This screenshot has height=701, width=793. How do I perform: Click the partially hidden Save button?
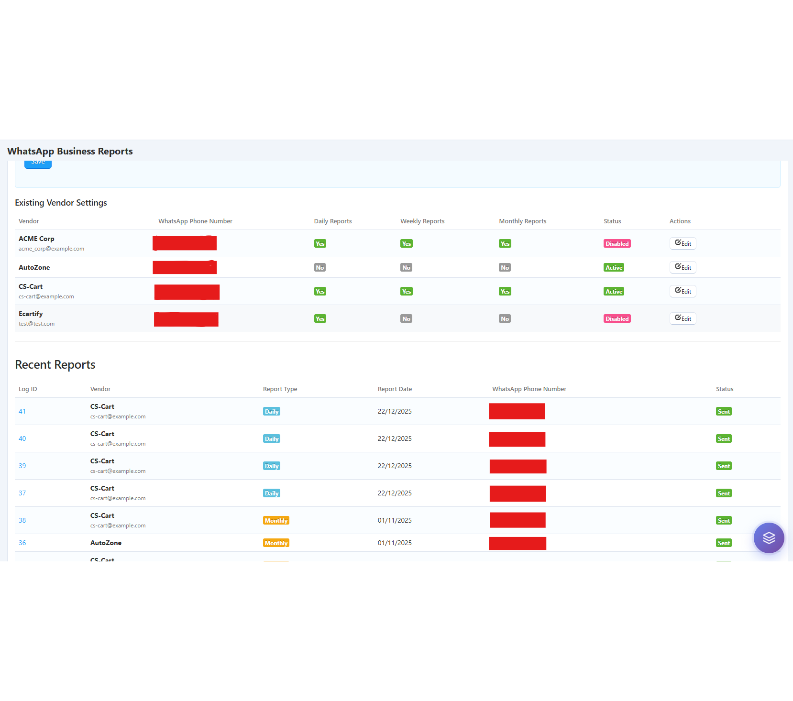[x=38, y=164]
